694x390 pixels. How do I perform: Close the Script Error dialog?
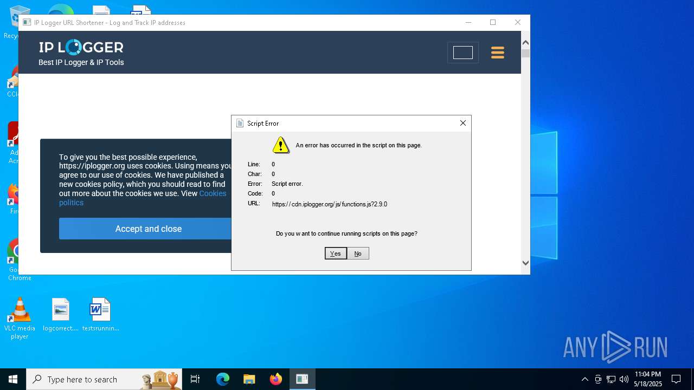click(x=463, y=123)
